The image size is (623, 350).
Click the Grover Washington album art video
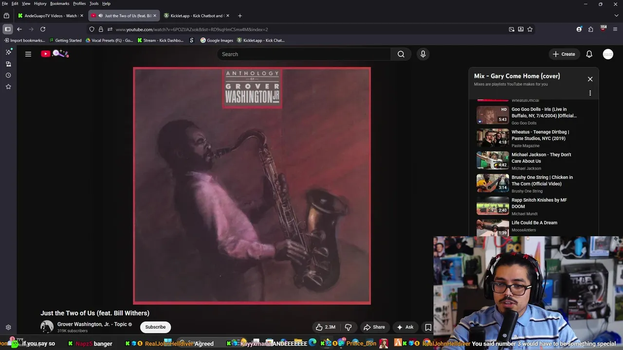[x=252, y=186]
